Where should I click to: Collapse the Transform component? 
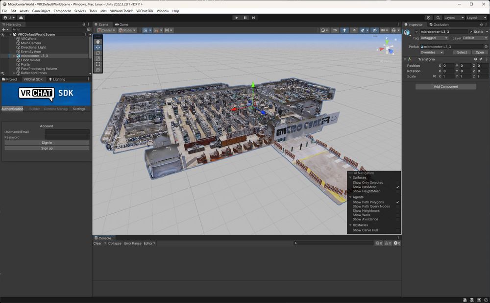coord(405,59)
